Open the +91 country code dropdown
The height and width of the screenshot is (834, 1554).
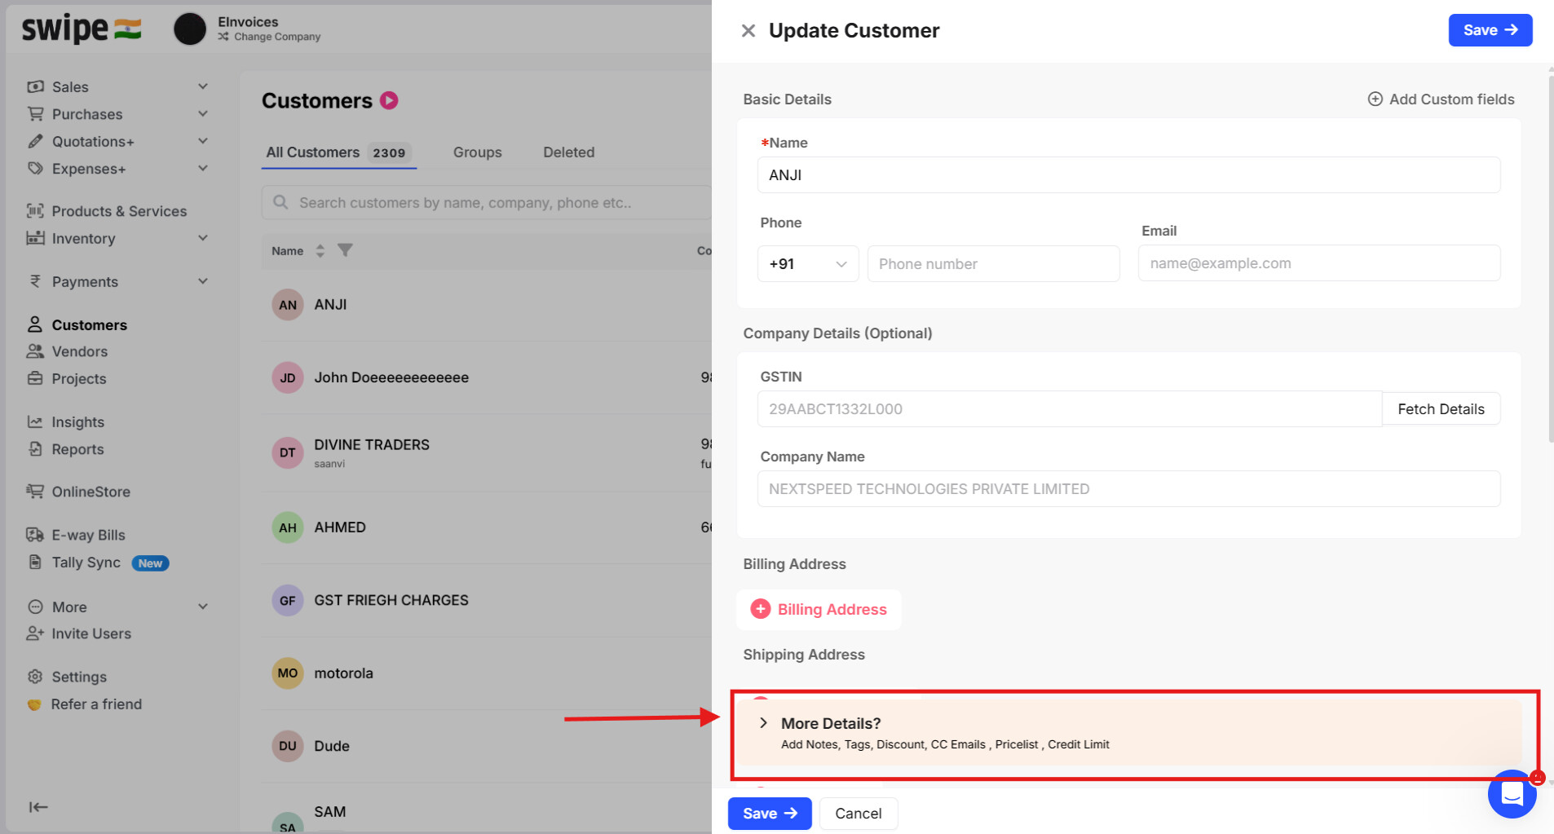tap(807, 264)
